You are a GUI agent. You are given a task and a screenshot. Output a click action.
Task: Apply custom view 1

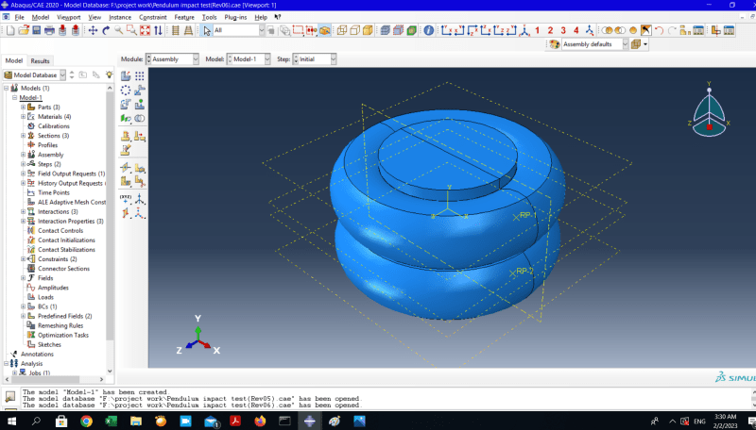pos(537,30)
